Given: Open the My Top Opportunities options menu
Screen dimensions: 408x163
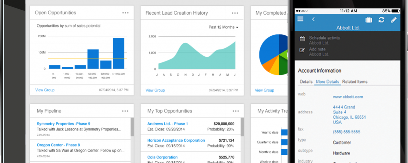Looking at the screenshot, I should coord(236,111).
